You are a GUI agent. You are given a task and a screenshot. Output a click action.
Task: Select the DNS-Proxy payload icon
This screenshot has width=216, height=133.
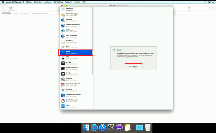coord(63,31)
